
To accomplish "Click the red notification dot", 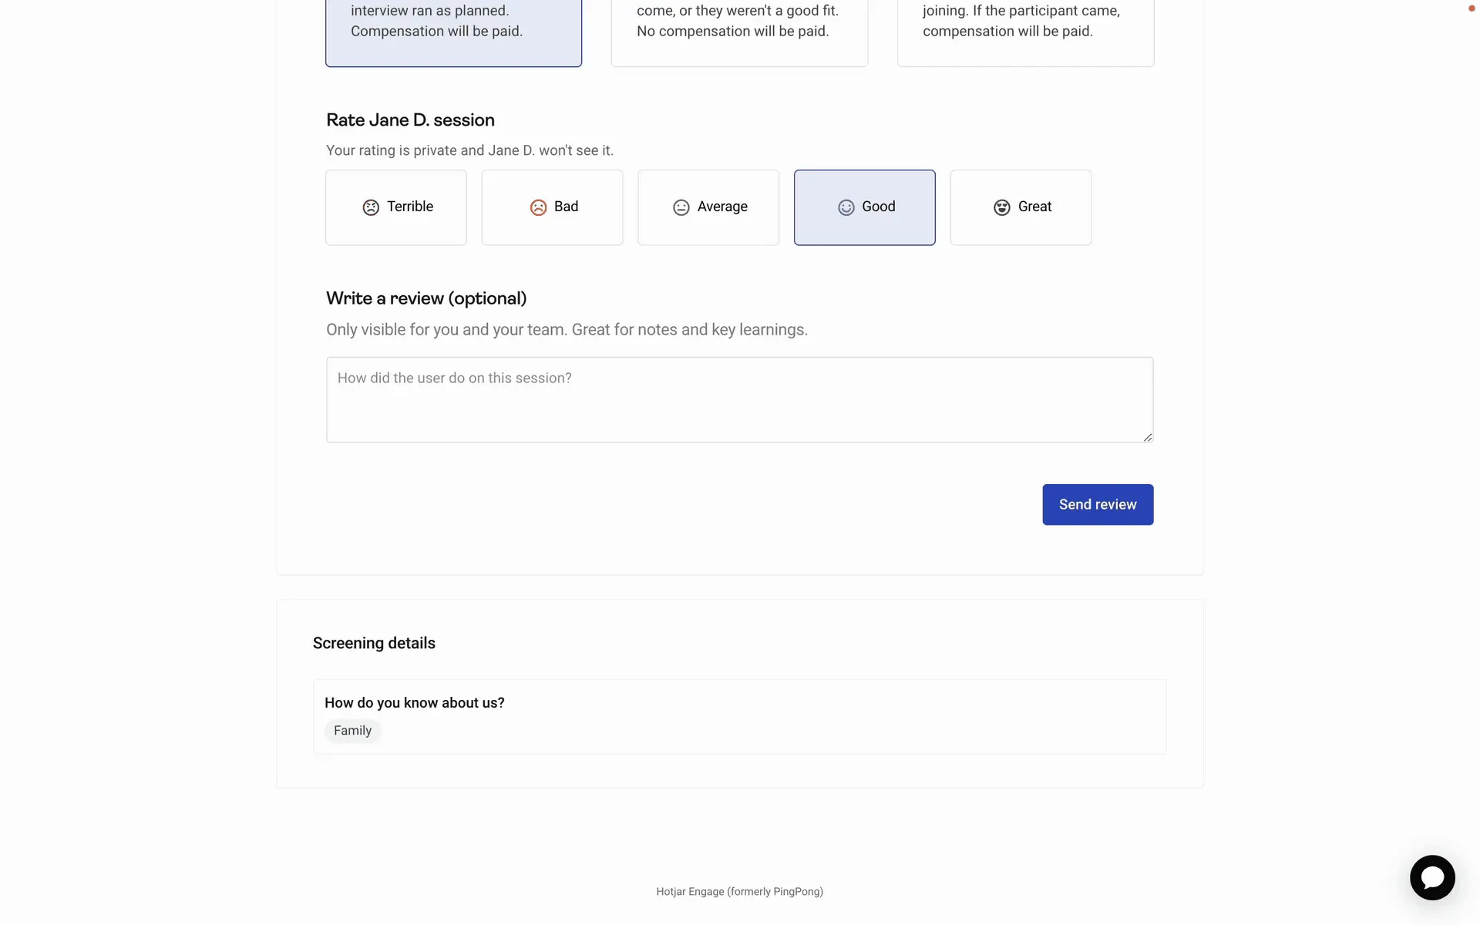I will 1472,8.
